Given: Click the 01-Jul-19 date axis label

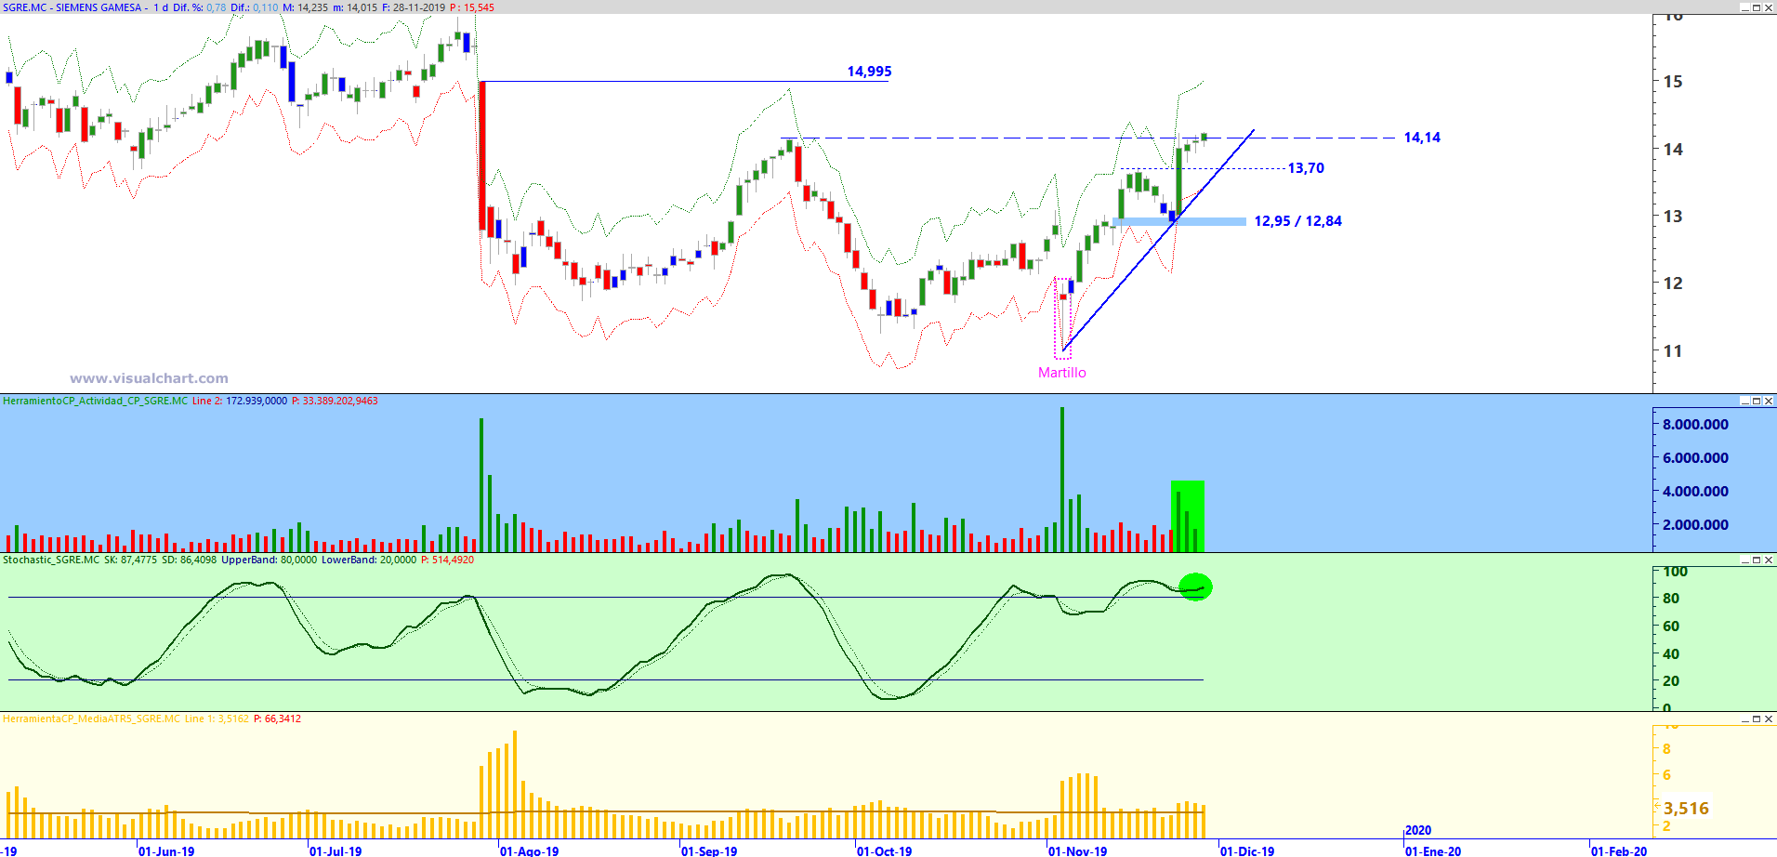Looking at the screenshot, I should pyautogui.click(x=336, y=850).
